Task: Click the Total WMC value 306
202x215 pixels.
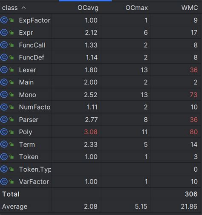Action: pyautogui.click(x=191, y=194)
